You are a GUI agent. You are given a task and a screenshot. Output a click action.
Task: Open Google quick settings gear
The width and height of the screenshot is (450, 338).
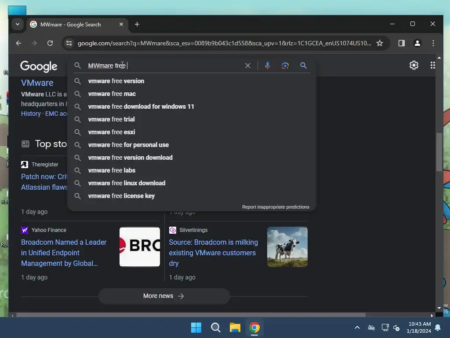pyautogui.click(x=414, y=65)
